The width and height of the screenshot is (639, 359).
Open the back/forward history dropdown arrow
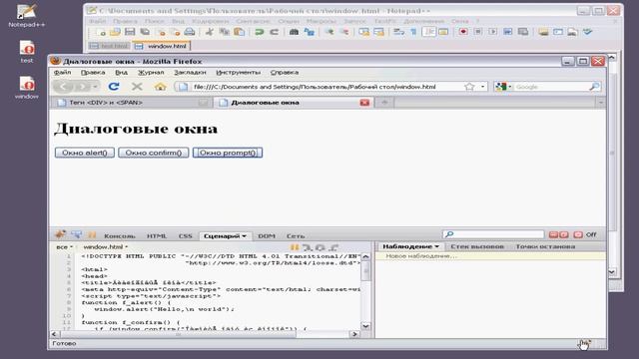(96, 87)
